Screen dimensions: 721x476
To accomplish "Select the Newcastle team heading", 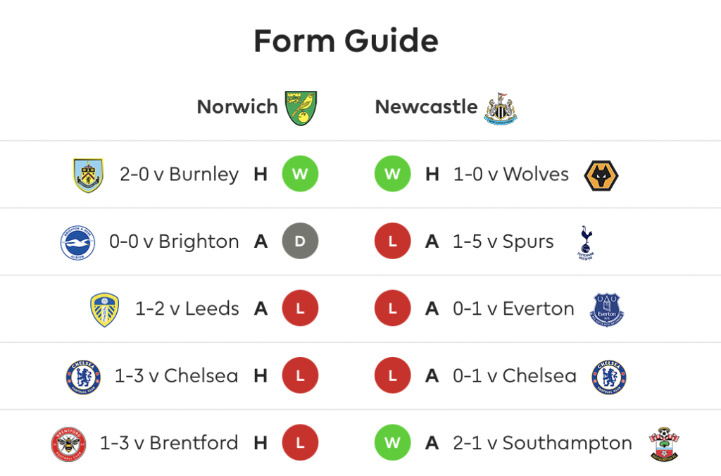I will pyautogui.click(x=426, y=107).
